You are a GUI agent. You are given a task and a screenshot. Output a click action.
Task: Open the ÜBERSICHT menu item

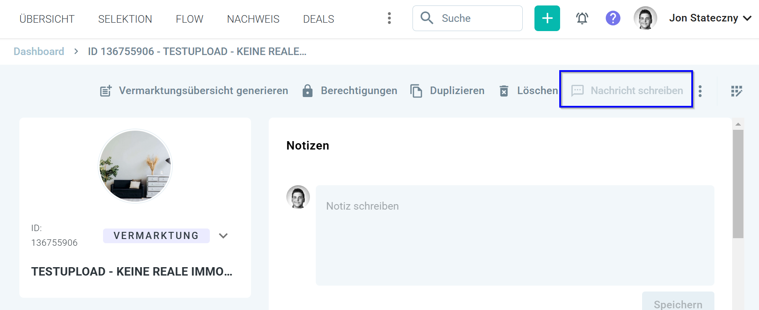click(47, 19)
